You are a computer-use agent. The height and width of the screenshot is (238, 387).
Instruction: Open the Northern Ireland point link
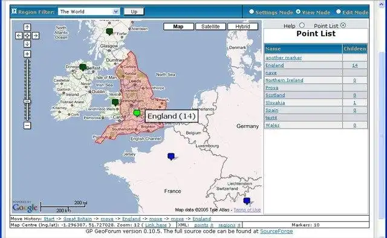click(284, 80)
